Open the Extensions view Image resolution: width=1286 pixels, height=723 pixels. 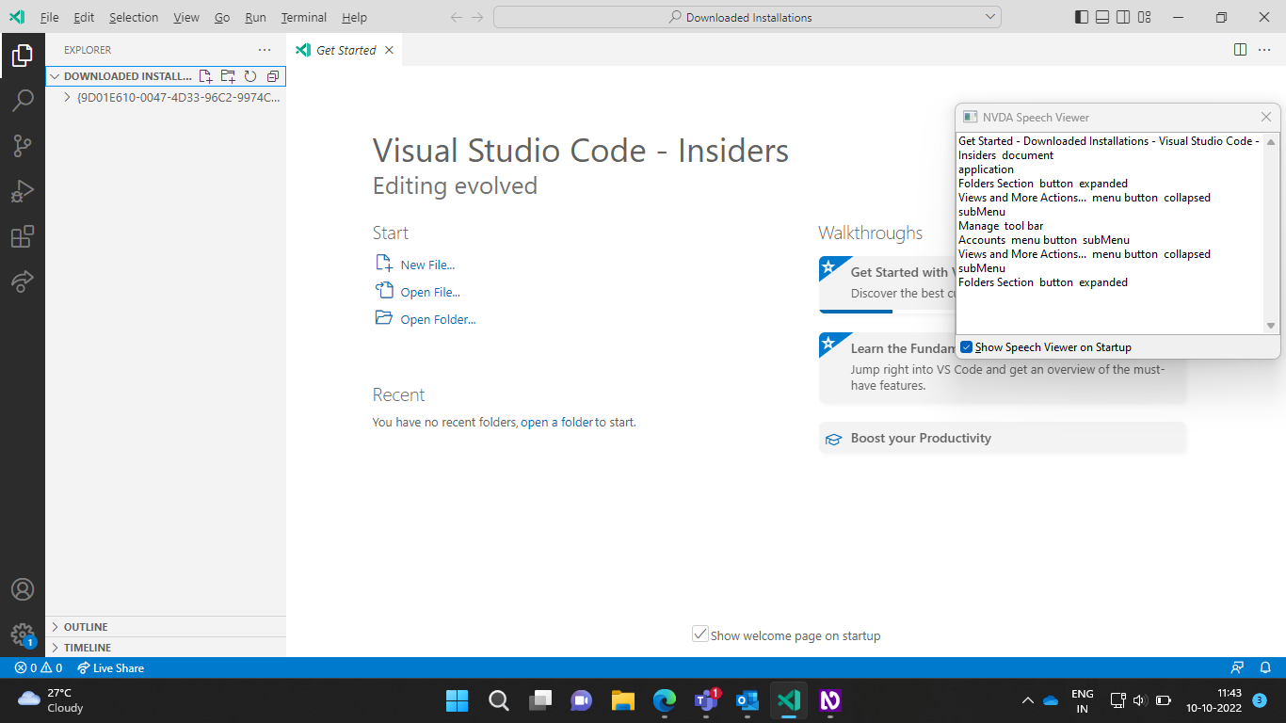click(x=23, y=236)
